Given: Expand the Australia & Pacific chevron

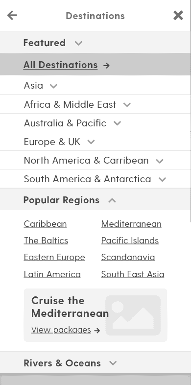Looking at the screenshot, I should (x=118, y=123).
